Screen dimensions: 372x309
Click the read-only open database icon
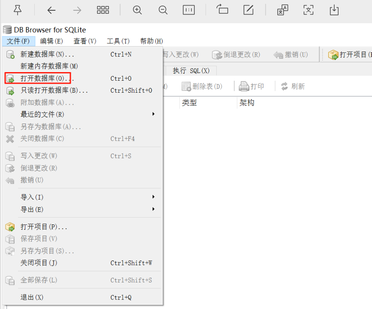coord(10,91)
